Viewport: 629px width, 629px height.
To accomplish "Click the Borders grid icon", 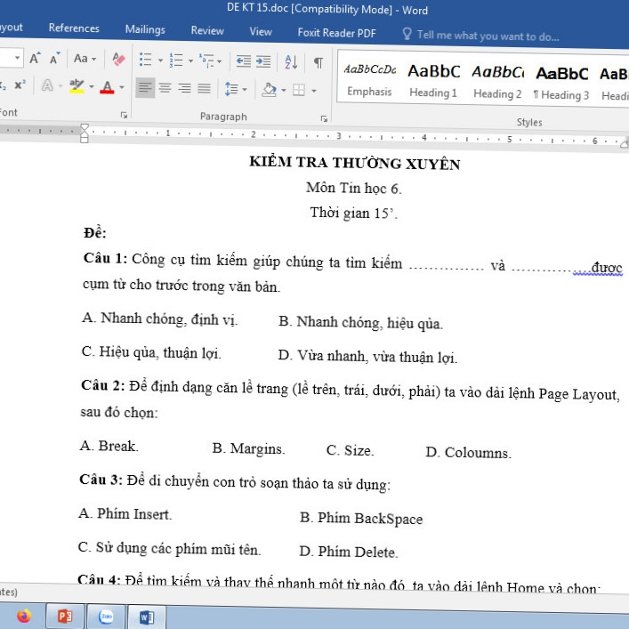I will pyautogui.click(x=299, y=90).
